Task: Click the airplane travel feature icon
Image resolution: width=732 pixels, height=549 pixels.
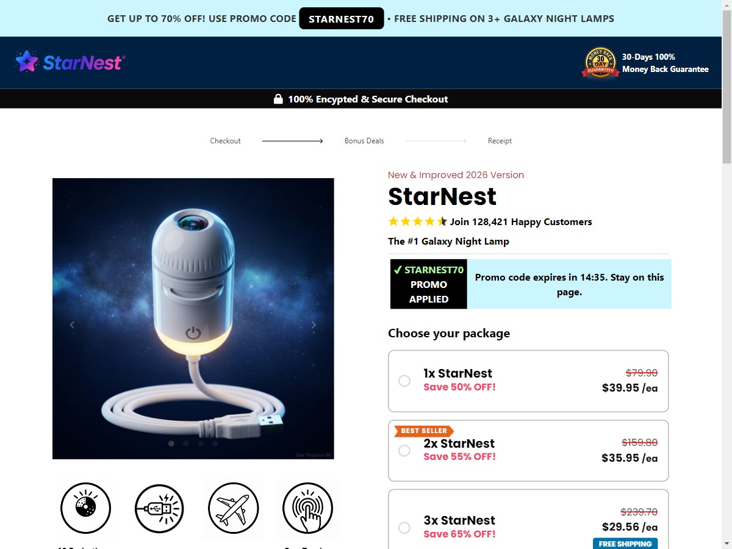Action: tap(234, 508)
